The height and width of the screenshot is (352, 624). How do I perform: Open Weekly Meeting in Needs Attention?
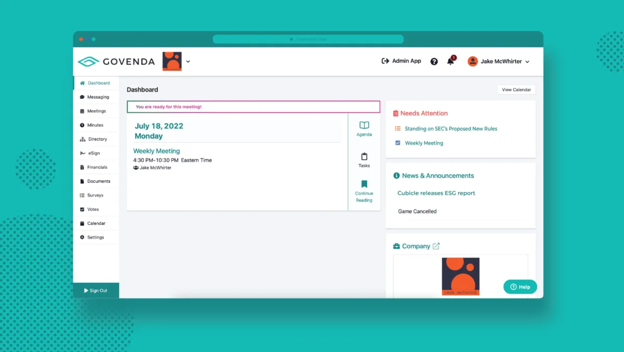point(424,143)
